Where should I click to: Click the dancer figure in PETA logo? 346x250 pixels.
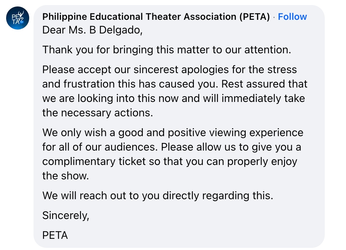click(21, 15)
